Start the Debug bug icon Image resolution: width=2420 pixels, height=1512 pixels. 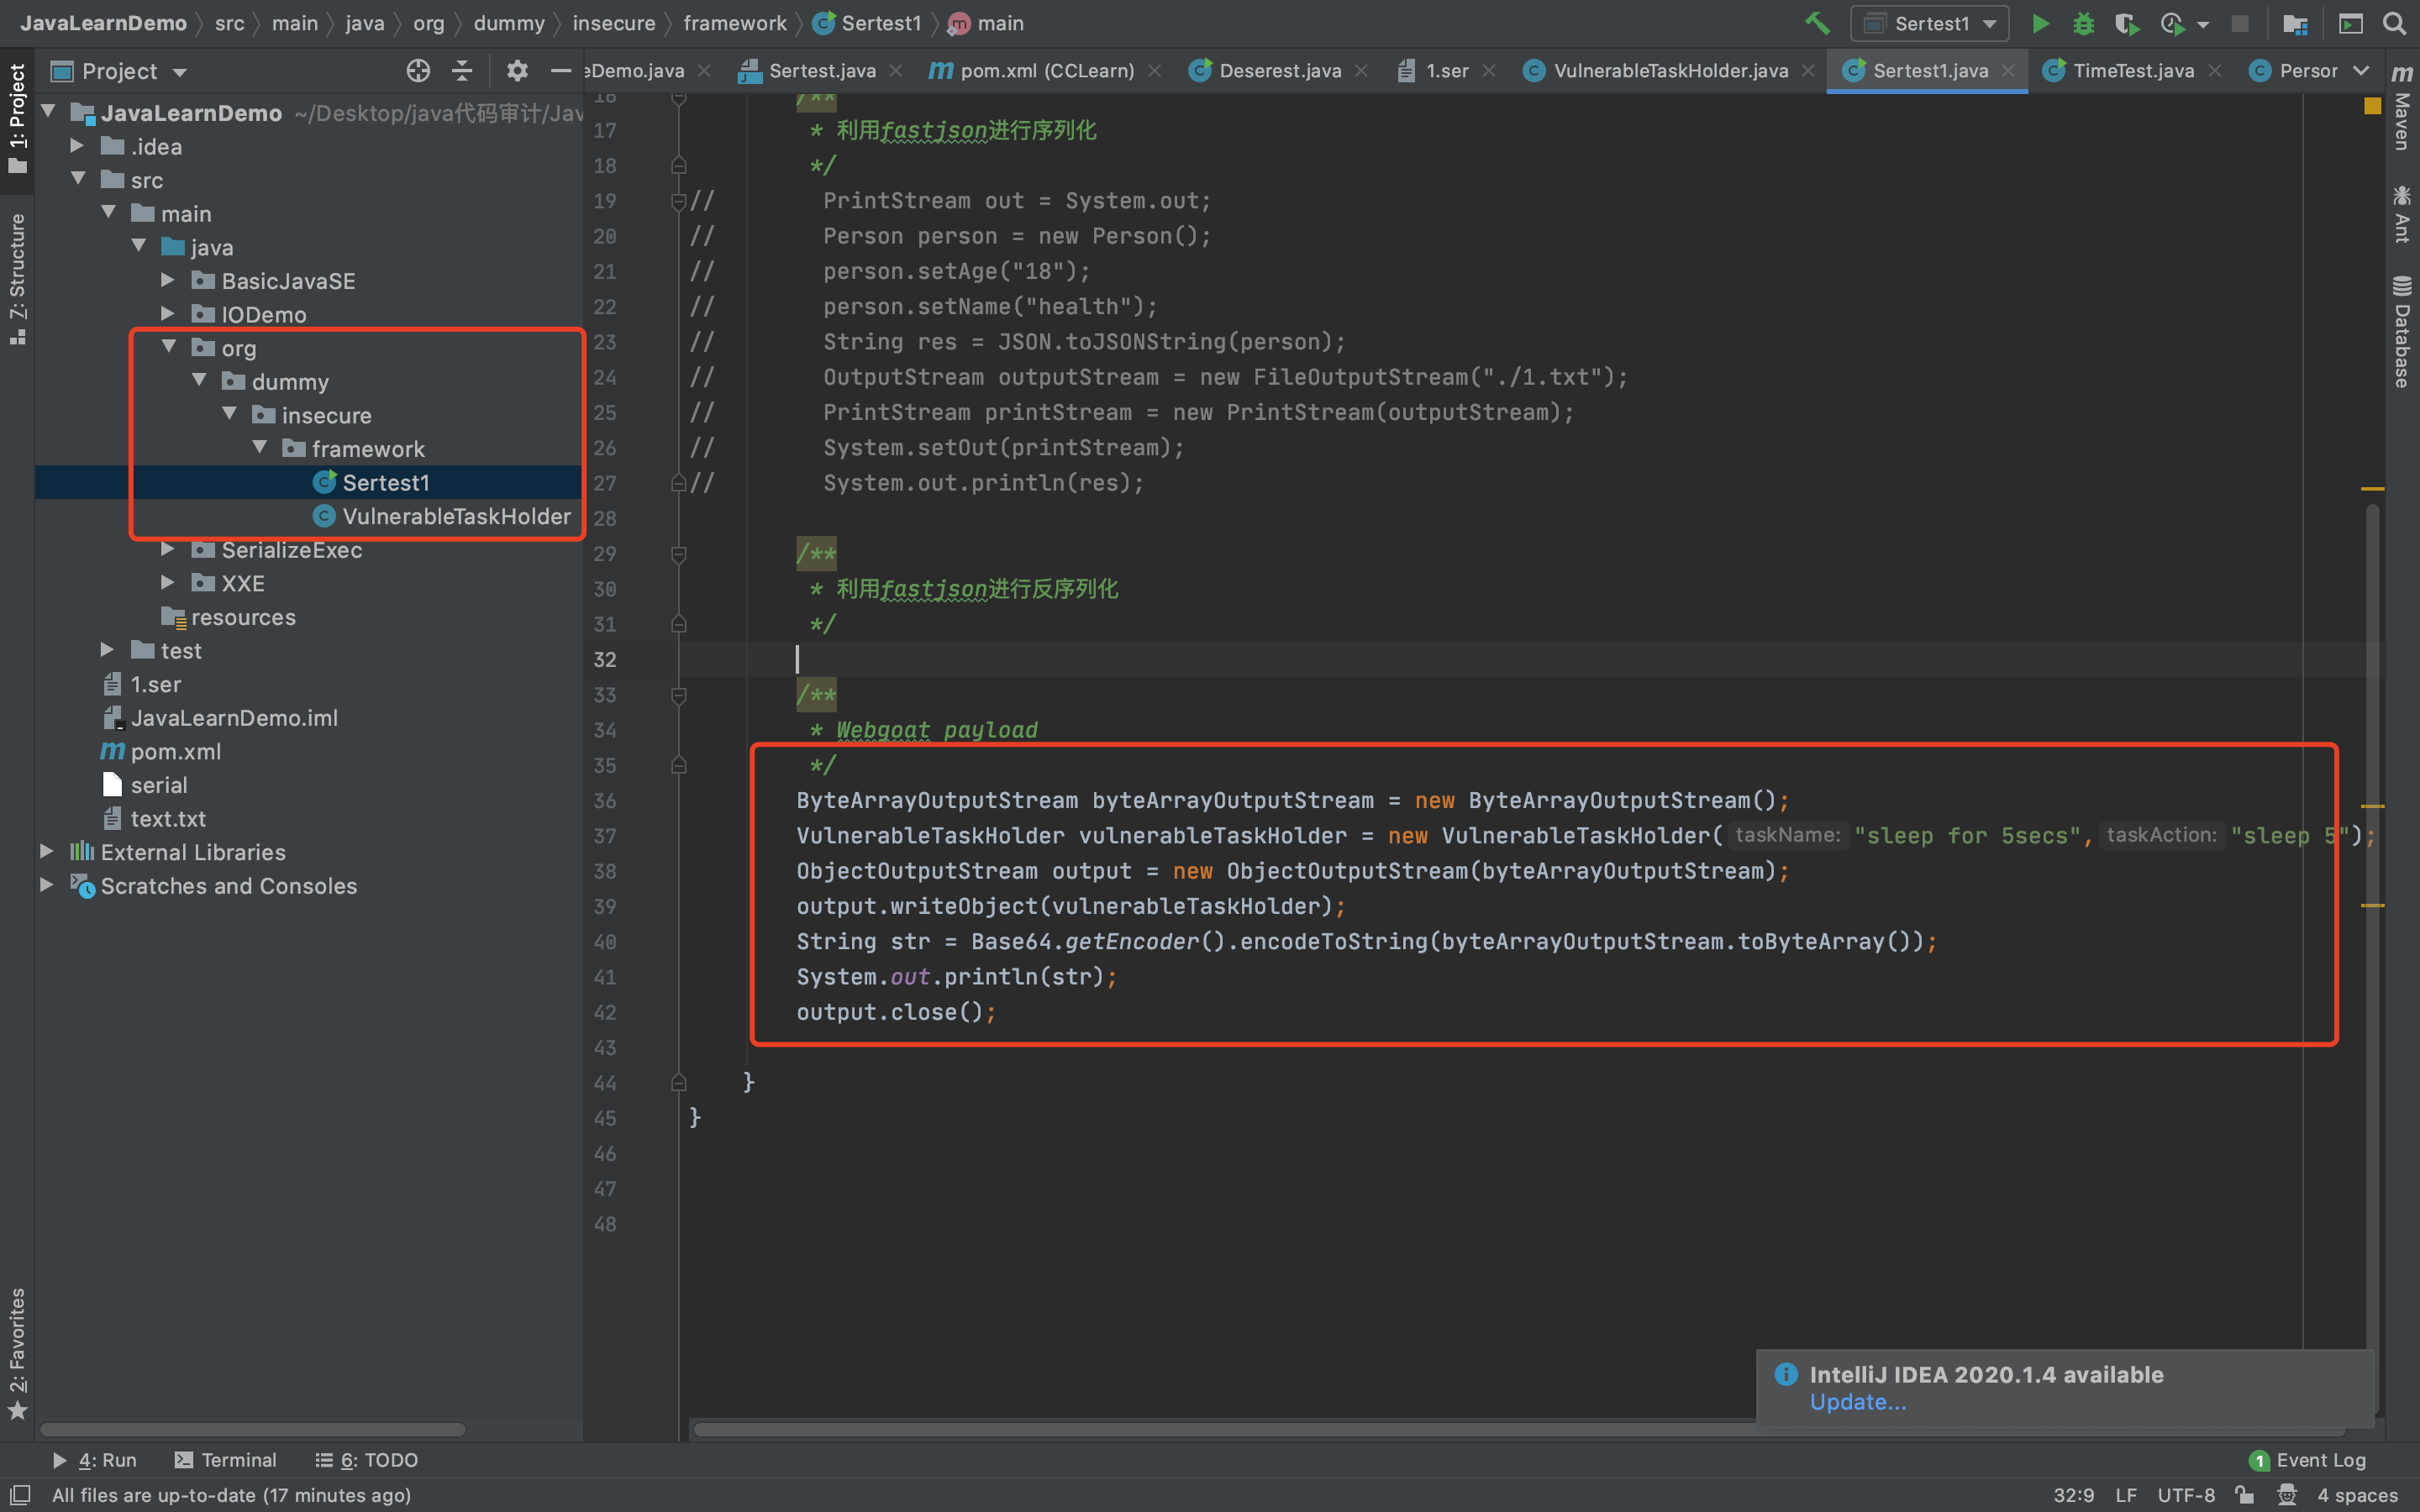[2083, 24]
